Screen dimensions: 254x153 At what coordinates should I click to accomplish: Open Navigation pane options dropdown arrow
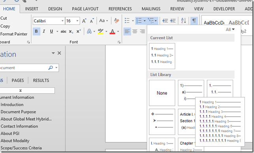(x=53, y=53)
